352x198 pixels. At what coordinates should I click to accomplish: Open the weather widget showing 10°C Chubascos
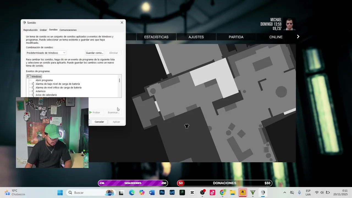(x=15, y=193)
